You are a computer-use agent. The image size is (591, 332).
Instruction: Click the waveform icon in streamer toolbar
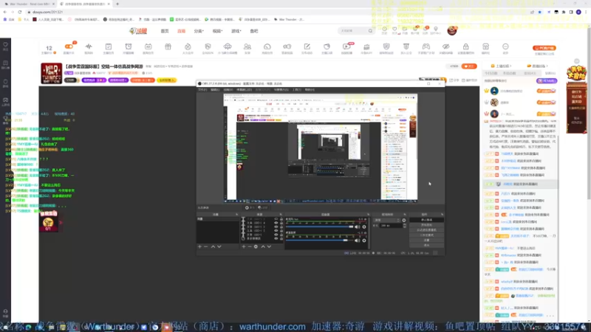tap(89, 48)
